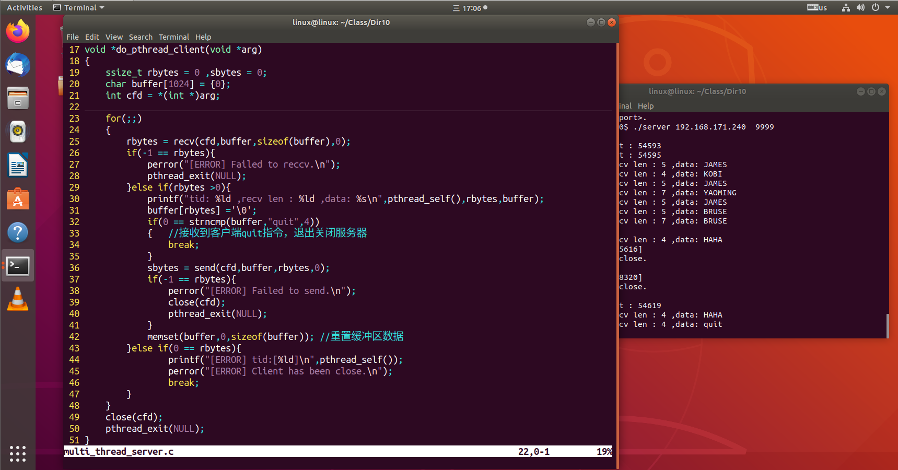The height and width of the screenshot is (470, 898).
Task: Open the Files manager dock icon
Action: pyautogui.click(x=18, y=98)
